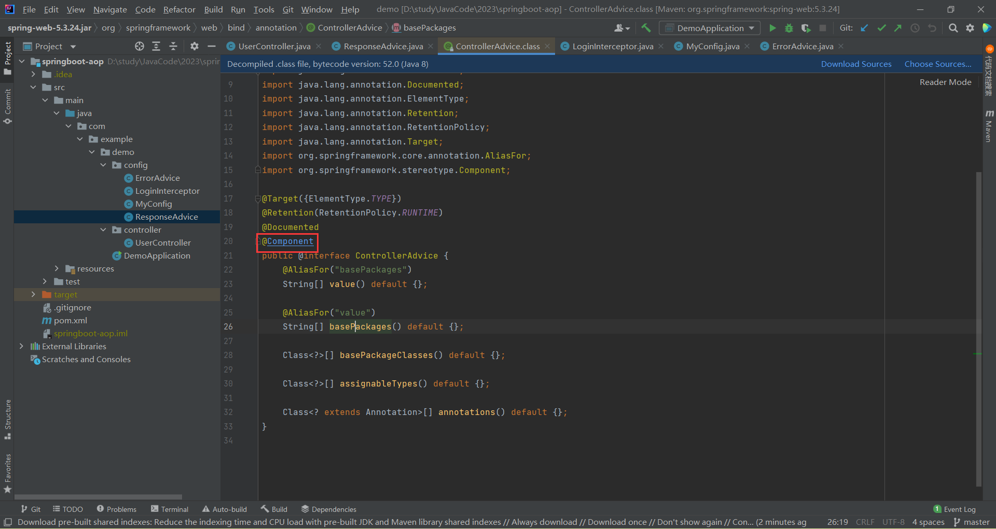Expand External Libraries node

[21, 346]
